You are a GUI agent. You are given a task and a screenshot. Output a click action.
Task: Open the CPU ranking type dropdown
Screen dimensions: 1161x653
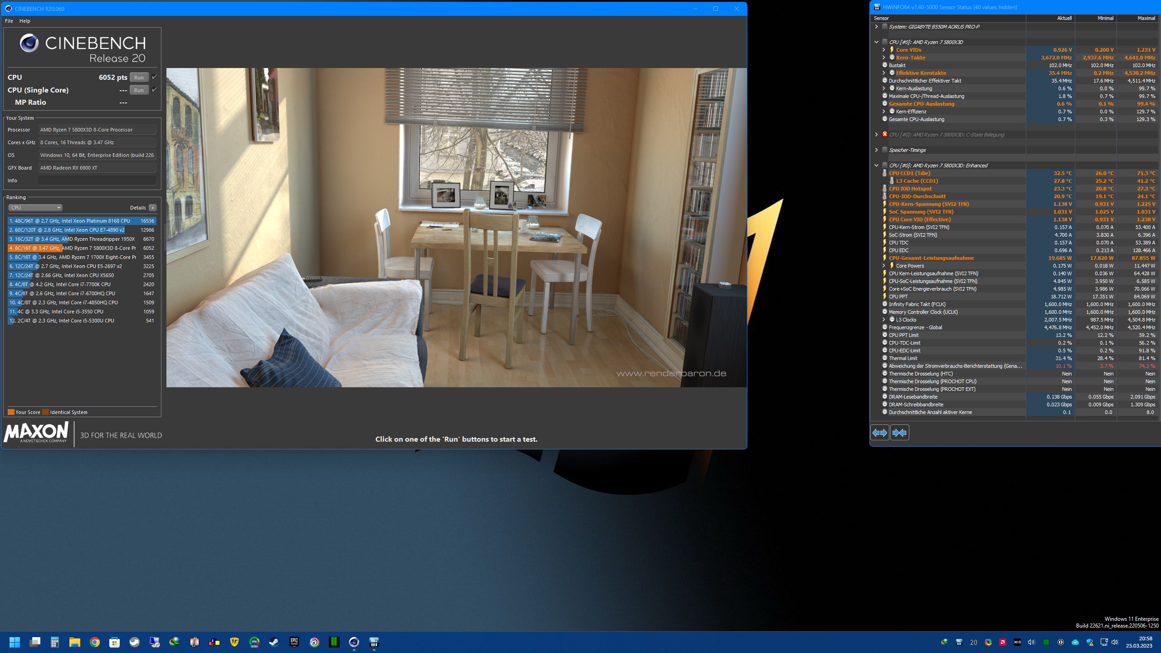35,208
